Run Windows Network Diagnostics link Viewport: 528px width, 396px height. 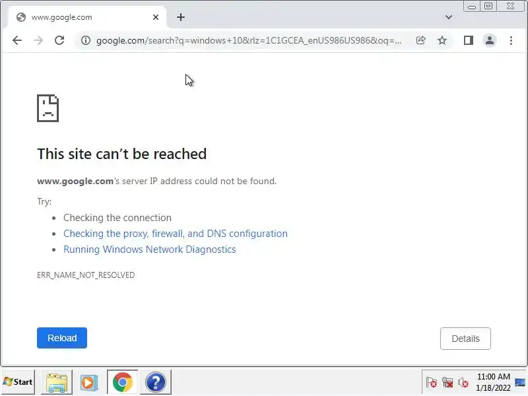pos(150,249)
